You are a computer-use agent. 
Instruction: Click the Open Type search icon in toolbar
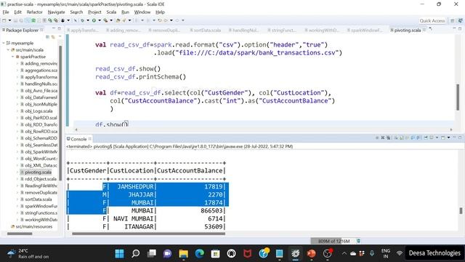[118, 20]
